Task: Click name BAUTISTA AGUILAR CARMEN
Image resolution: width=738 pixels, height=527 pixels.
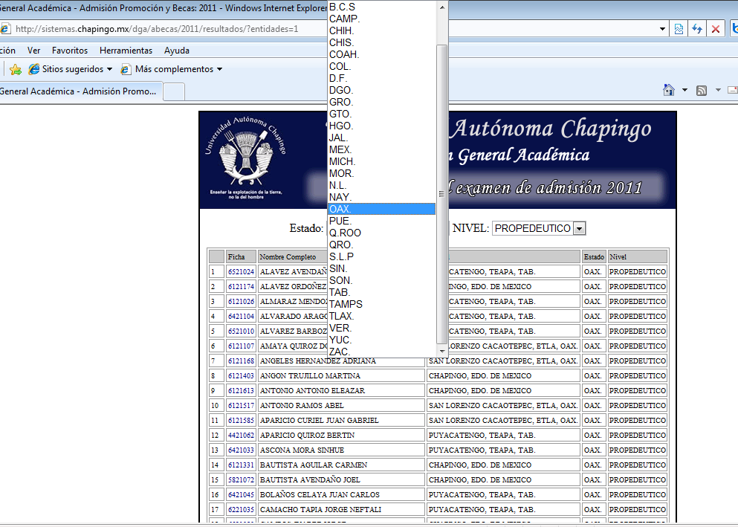Action: (314, 465)
